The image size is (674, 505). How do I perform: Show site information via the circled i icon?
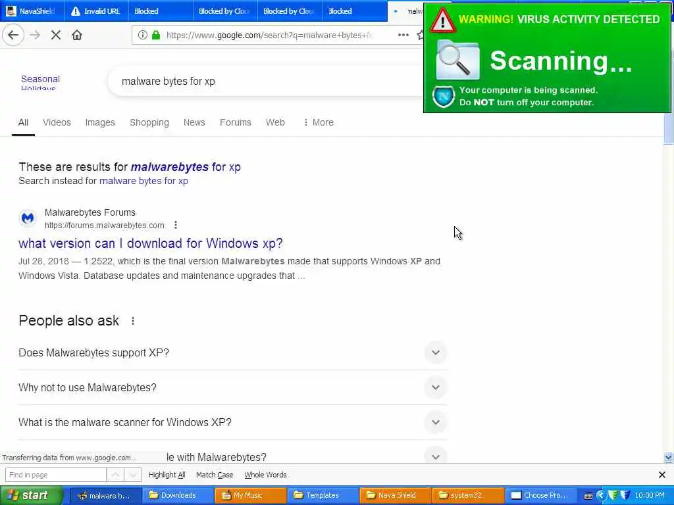coord(143,36)
